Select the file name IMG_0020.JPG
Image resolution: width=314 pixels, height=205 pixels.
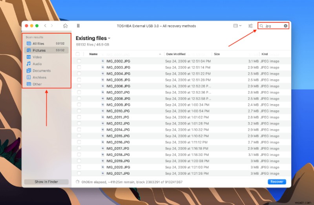pos(118,167)
